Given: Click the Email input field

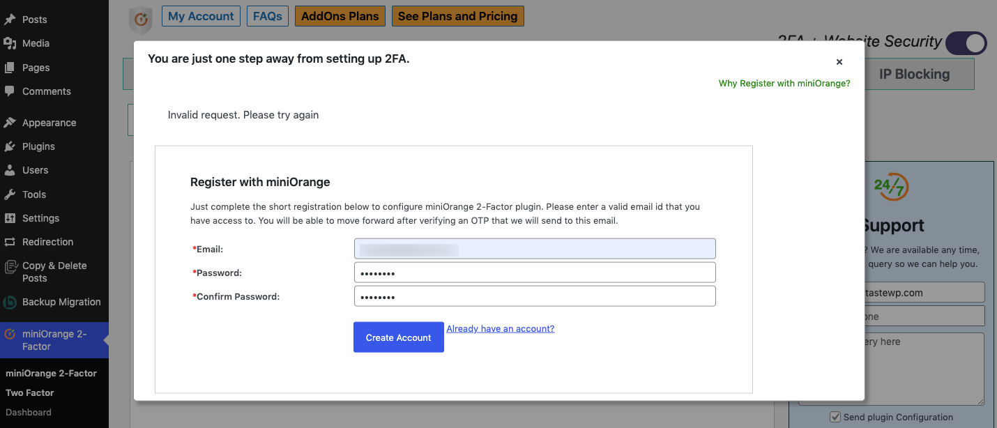Looking at the screenshot, I should (x=534, y=248).
